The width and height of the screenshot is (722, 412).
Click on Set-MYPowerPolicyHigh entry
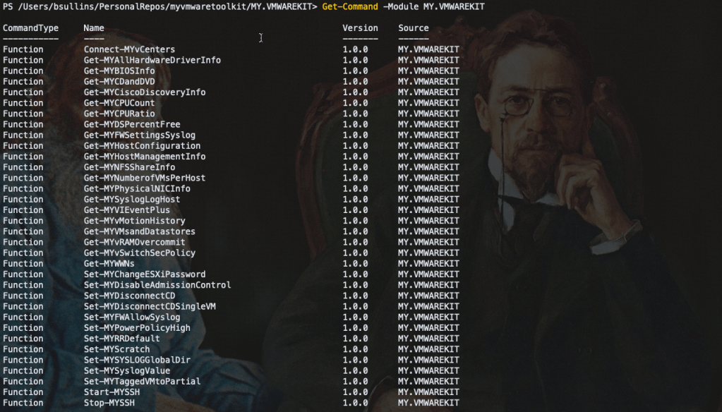click(136, 328)
